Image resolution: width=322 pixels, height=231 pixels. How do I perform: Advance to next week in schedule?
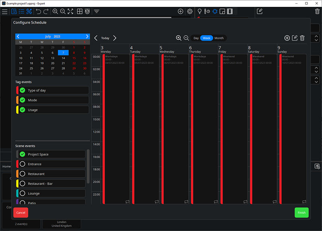115,38
